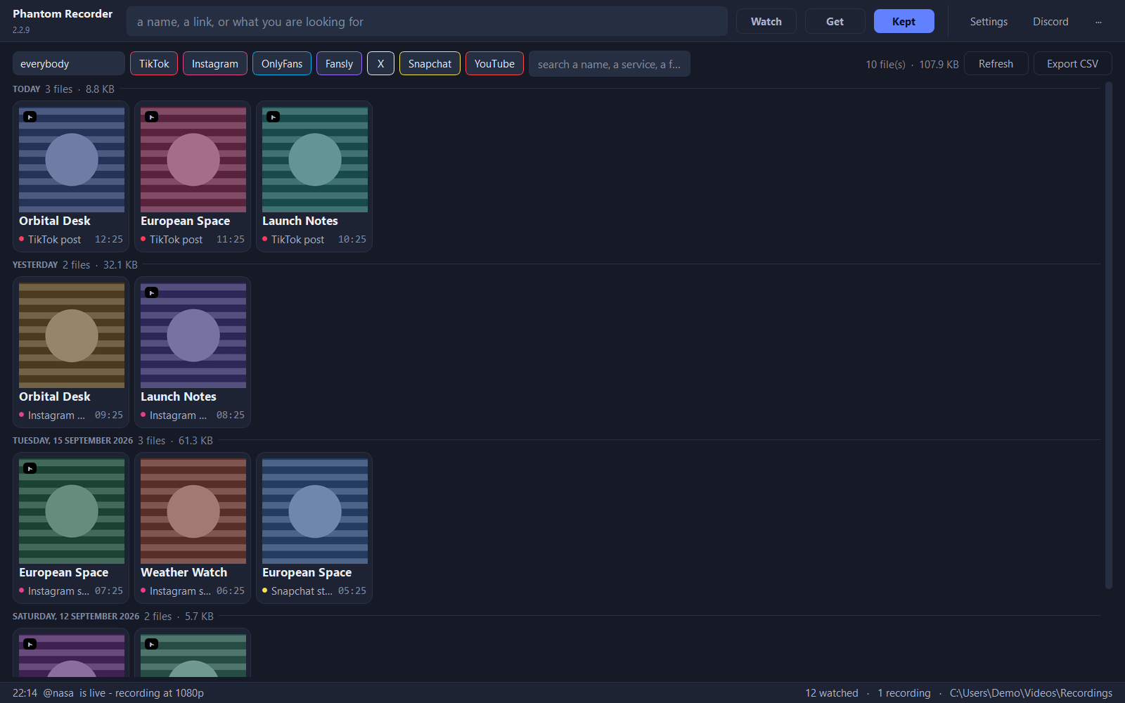Image resolution: width=1125 pixels, height=703 pixels.
Task: Open Launch Notes 08:25 Instagram thumbnail
Action: [193, 335]
